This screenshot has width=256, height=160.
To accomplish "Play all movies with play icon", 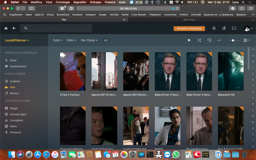I will point(189,40).
